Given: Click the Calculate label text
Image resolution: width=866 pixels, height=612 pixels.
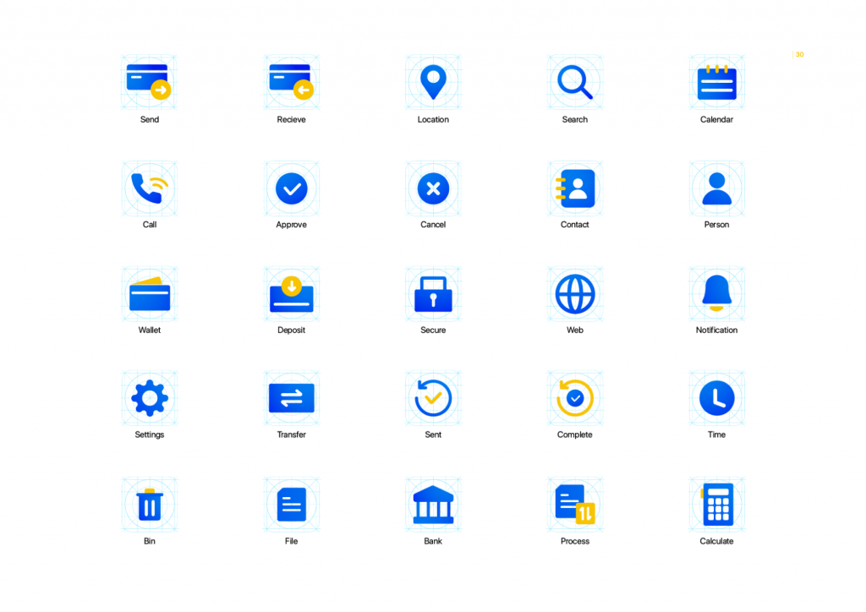Looking at the screenshot, I should (716, 541).
